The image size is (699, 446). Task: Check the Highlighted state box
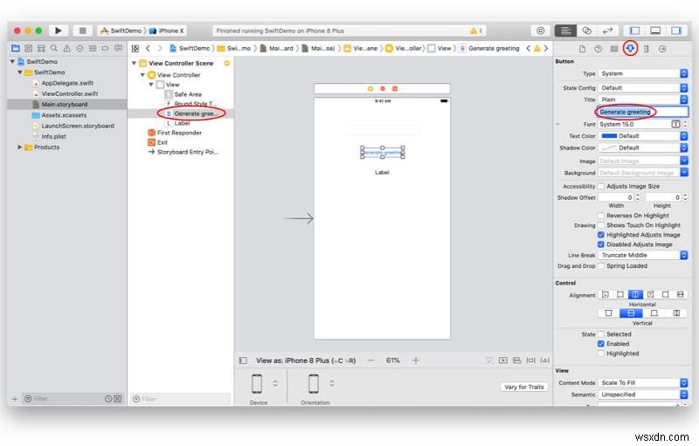(601, 353)
